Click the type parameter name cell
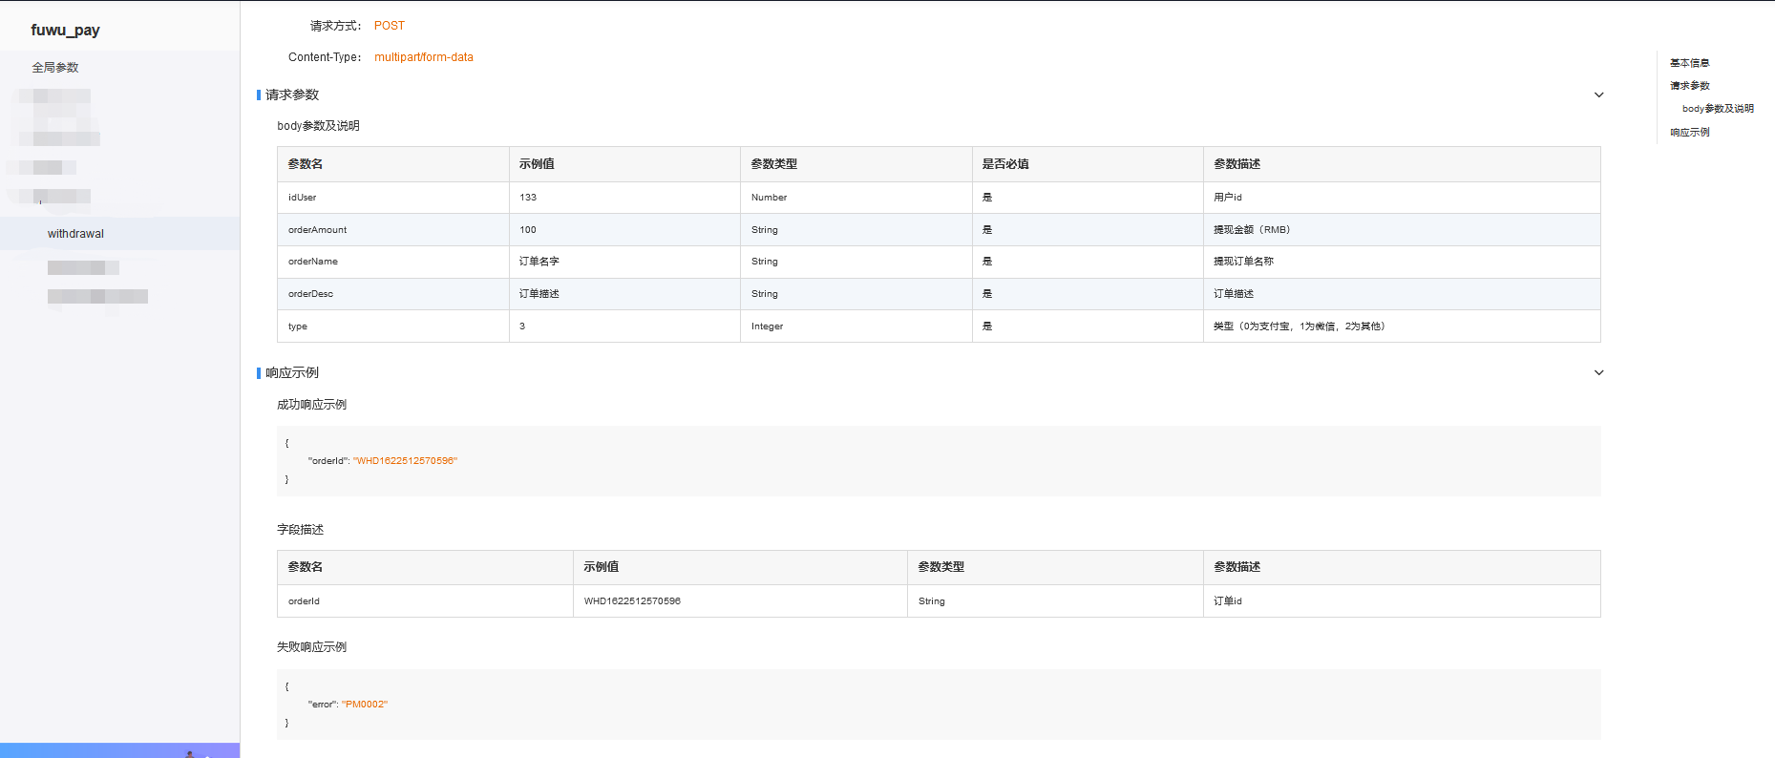Viewport: 1775px width, 758px height. point(392,326)
